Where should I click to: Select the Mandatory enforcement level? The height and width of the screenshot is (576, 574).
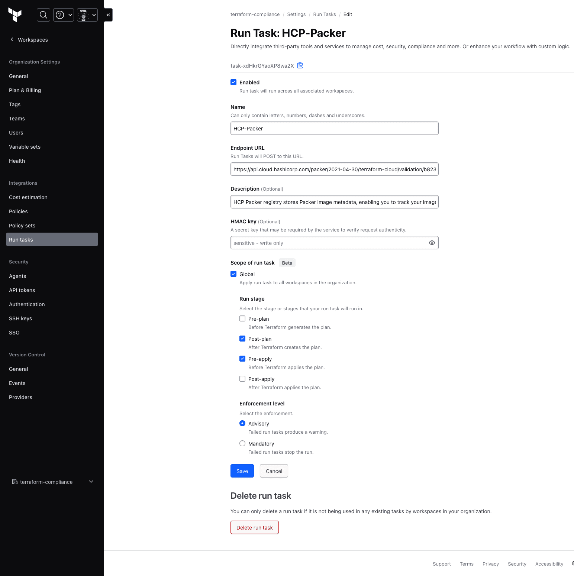pyautogui.click(x=242, y=444)
